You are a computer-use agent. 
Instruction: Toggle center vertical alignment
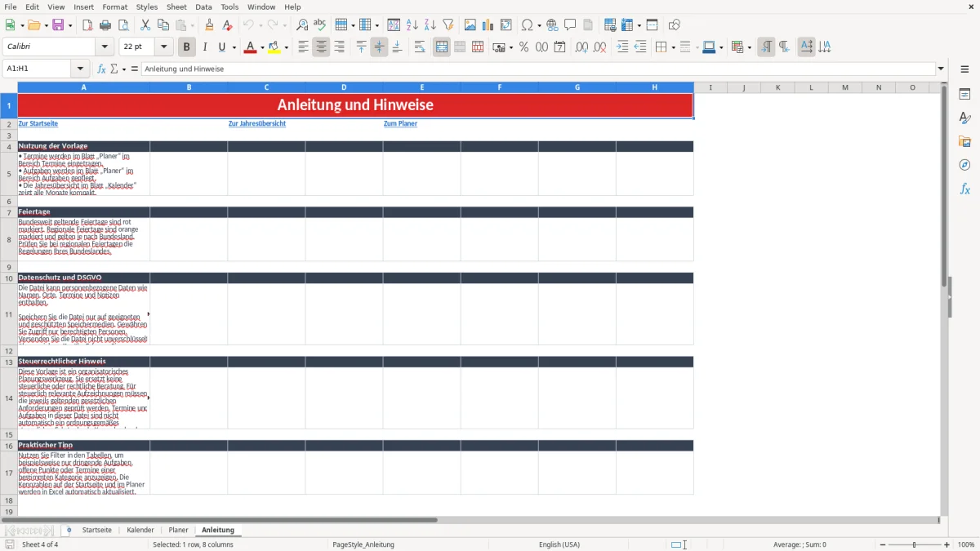tap(379, 47)
